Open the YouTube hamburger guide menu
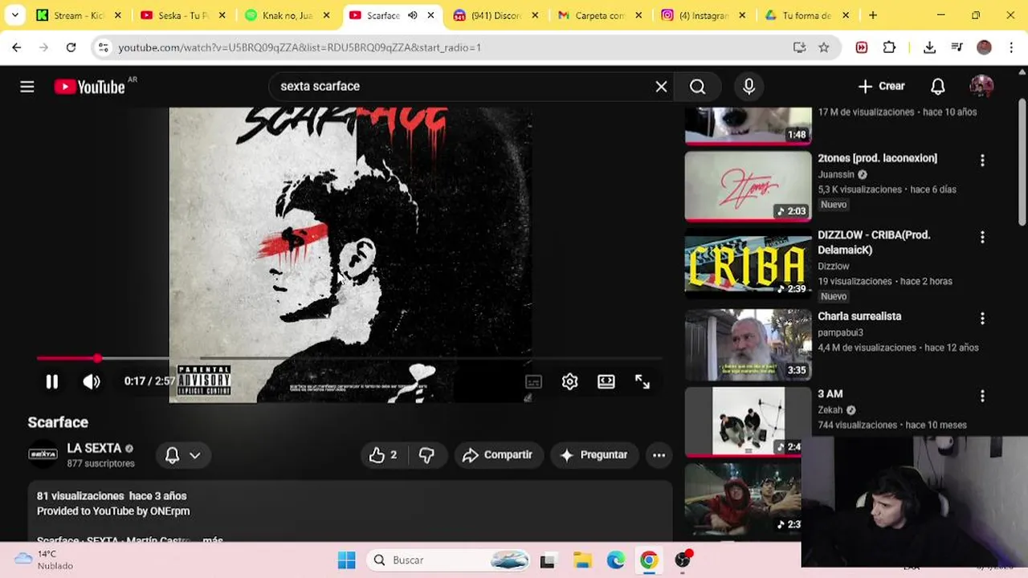 (27, 87)
